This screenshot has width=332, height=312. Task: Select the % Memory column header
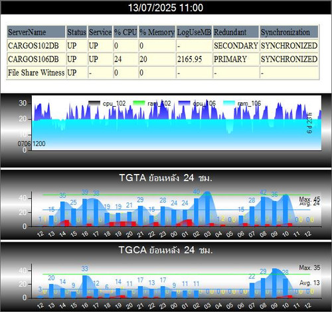click(x=157, y=32)
